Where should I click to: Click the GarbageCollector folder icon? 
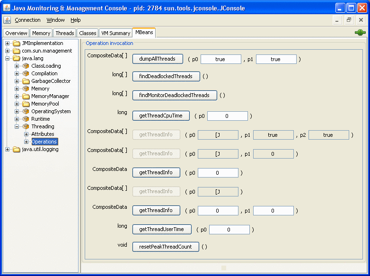26,81
